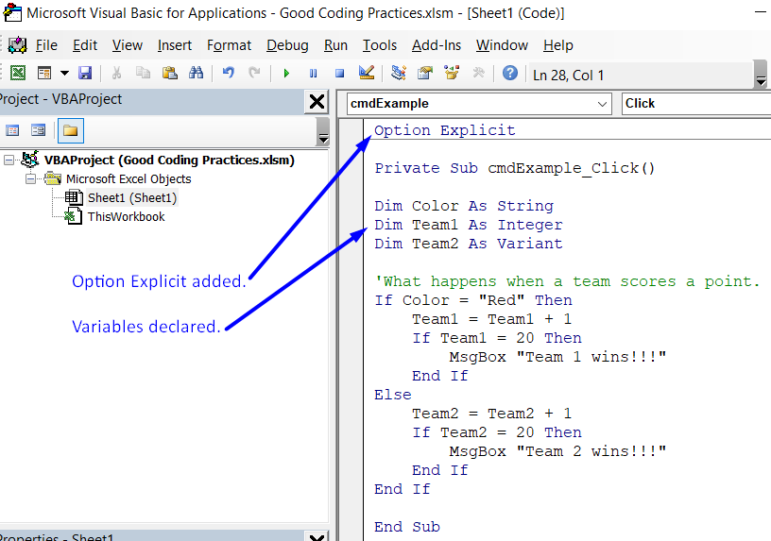The image size is (771, 541).
Task: Select VBAProject (Good Coding Practices.xlsm) node
Action: (169, 161)
